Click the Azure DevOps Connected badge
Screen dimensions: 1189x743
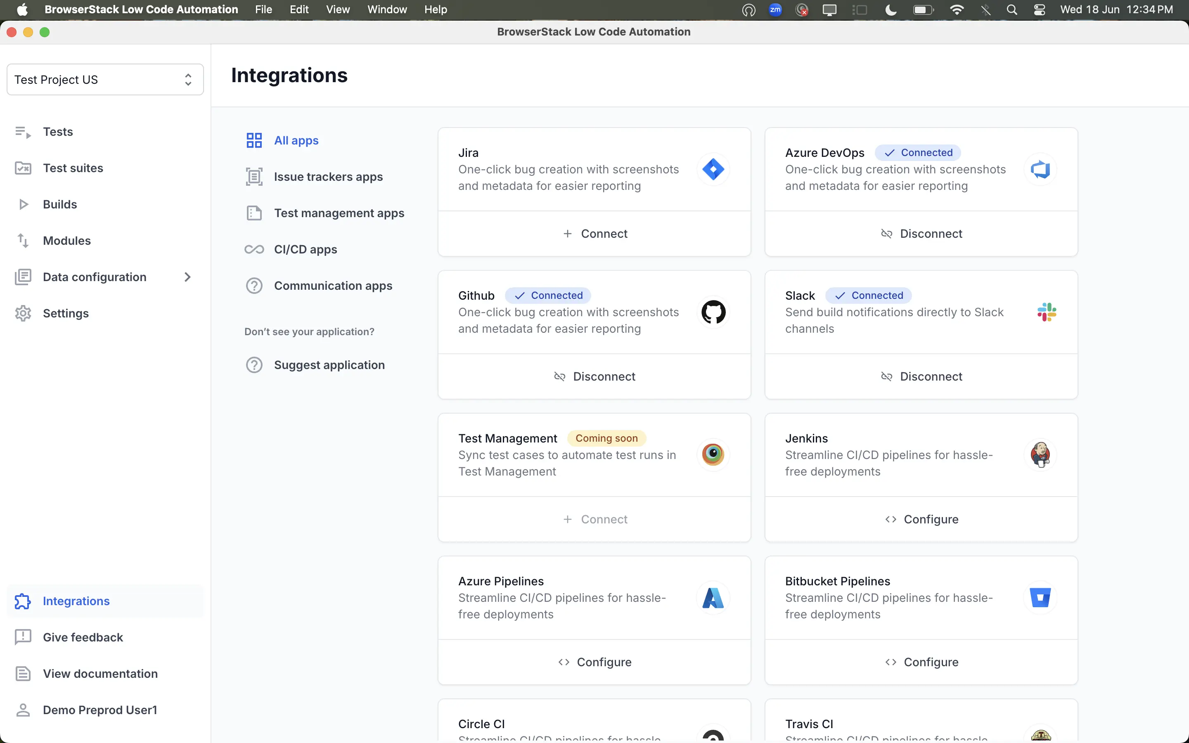click(x=918, y=153)
